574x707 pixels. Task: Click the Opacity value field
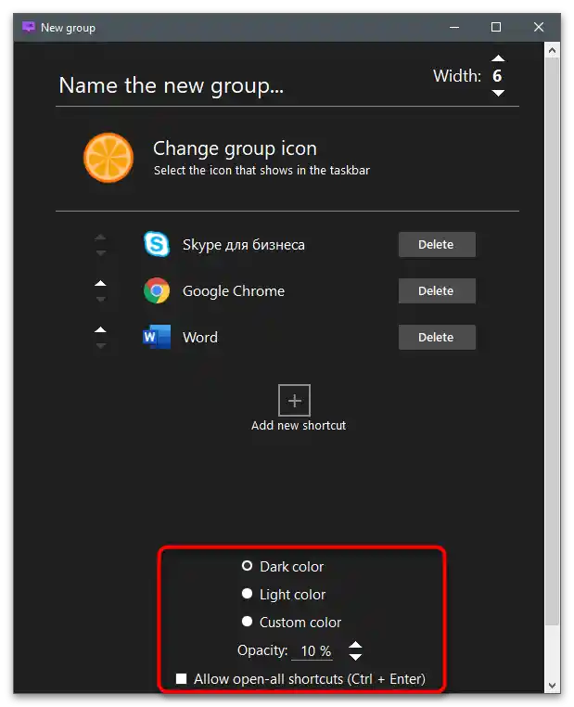[313, 651]
